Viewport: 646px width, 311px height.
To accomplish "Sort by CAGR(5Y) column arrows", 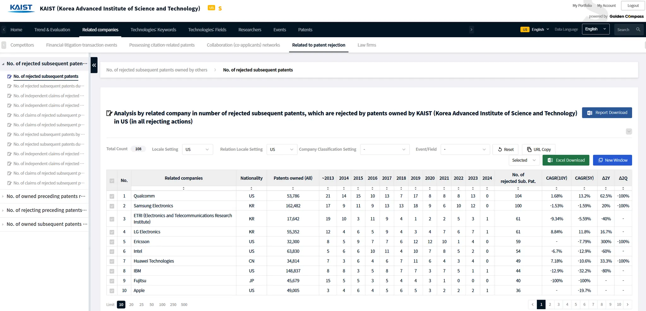I will pos(584,188).
